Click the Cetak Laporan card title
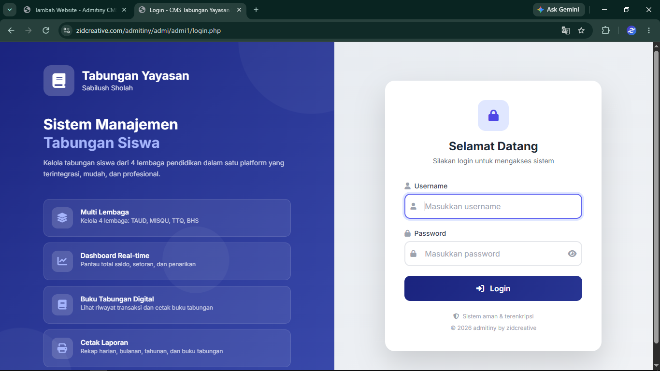660x371 pixels. pos(104,342)
